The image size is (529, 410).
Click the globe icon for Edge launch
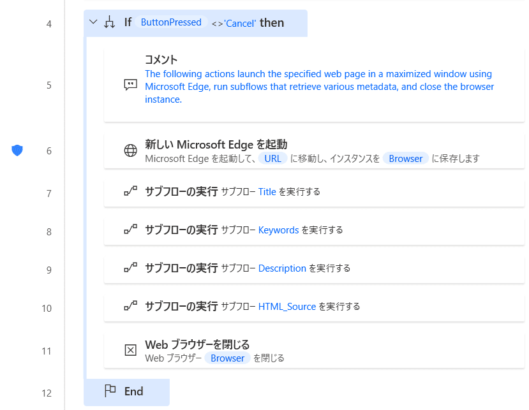(131, 150)
